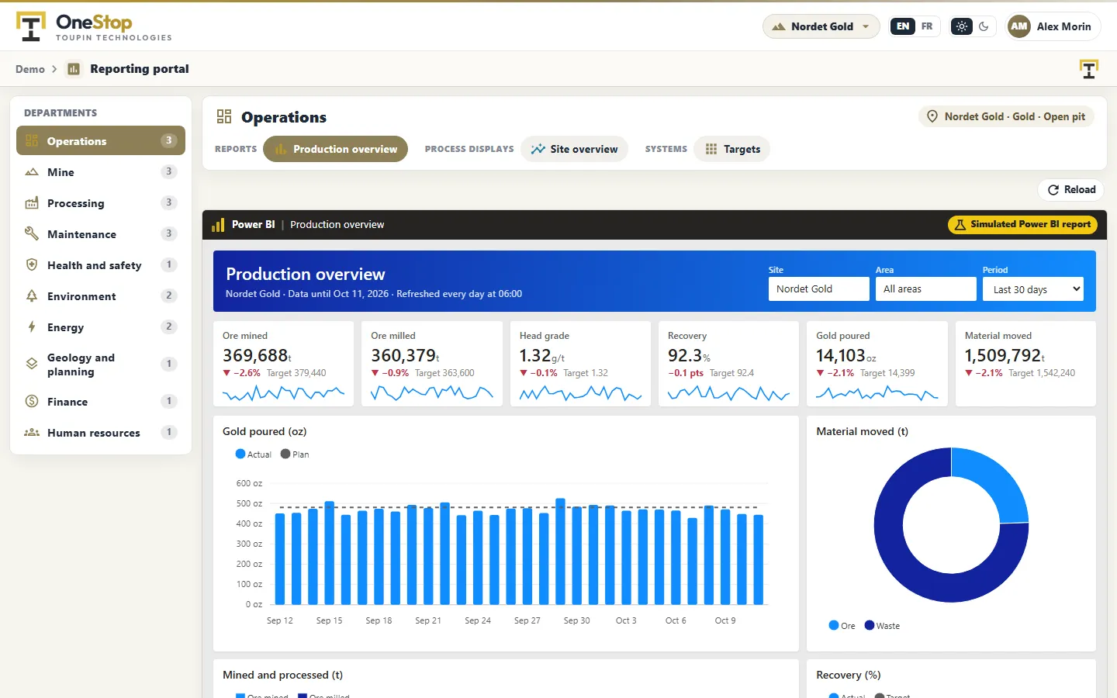Click the Toupin T icon below the header
Viewport: 1117px width, 698px height.
[1089, 69]
